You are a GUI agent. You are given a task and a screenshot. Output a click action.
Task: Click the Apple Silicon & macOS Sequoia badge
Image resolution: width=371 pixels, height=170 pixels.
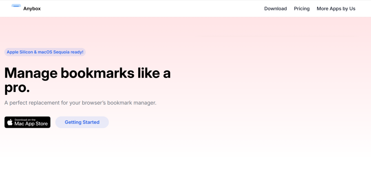pyautogui.click(x=45, y=52)
